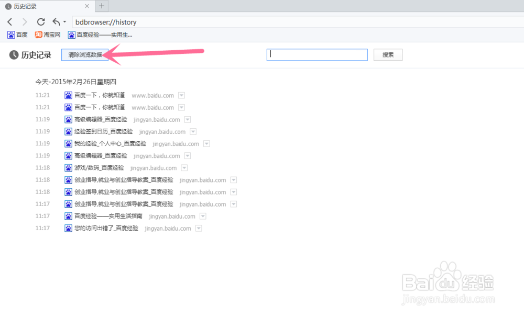The image size is (524, 317).
Task: Click Baidu paw icon of 游戏/数码 entry
Action: [x=68, y=168]
